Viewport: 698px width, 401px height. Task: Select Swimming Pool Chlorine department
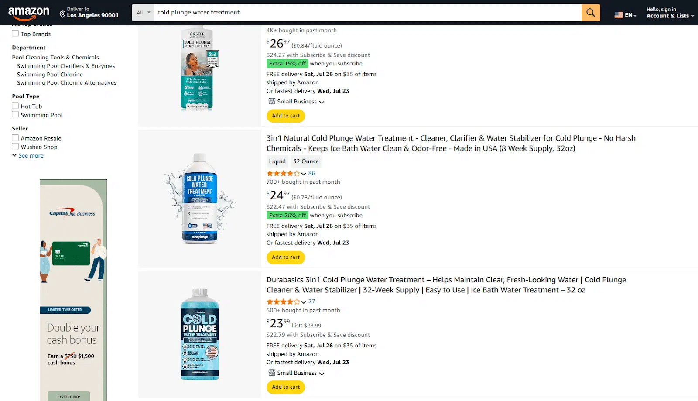pos(50,75)
